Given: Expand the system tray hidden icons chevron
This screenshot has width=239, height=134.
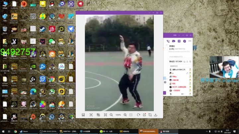Looking at the screenshot, I should pos(207,131).
